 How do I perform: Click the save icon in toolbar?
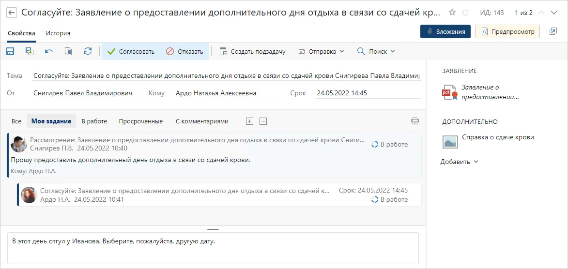[10, 51]
